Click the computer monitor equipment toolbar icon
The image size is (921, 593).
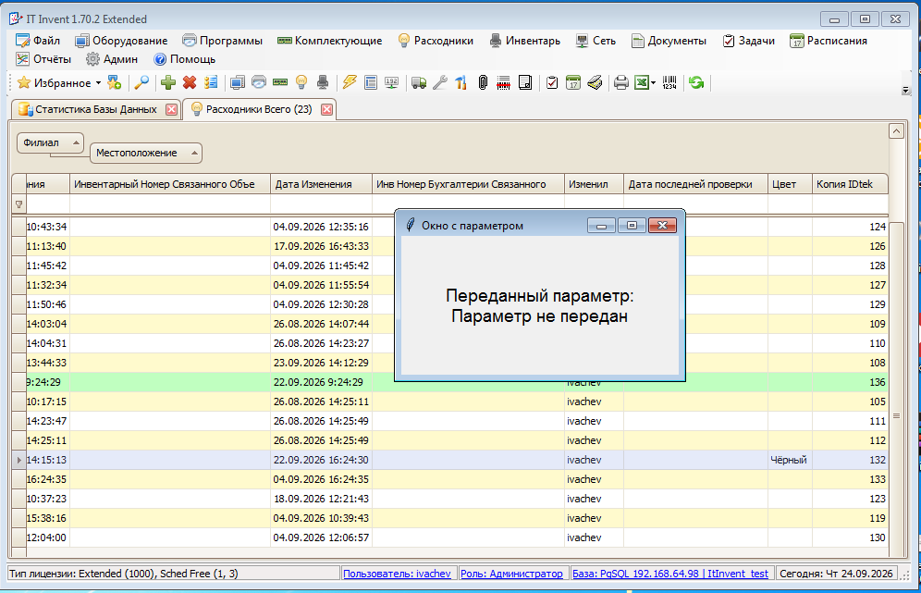[x=238, y=83]
